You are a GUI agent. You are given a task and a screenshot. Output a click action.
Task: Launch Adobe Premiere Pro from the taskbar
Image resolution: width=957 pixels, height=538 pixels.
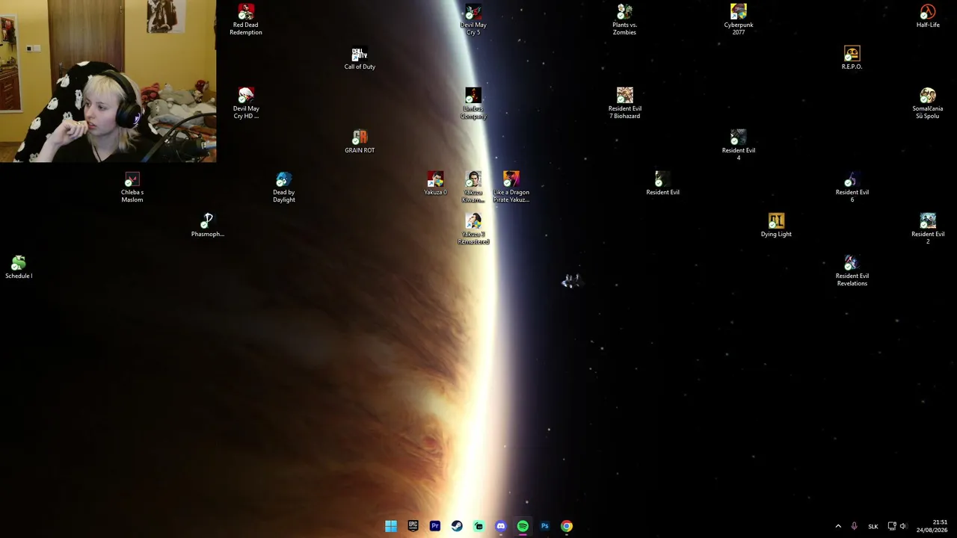435,526
